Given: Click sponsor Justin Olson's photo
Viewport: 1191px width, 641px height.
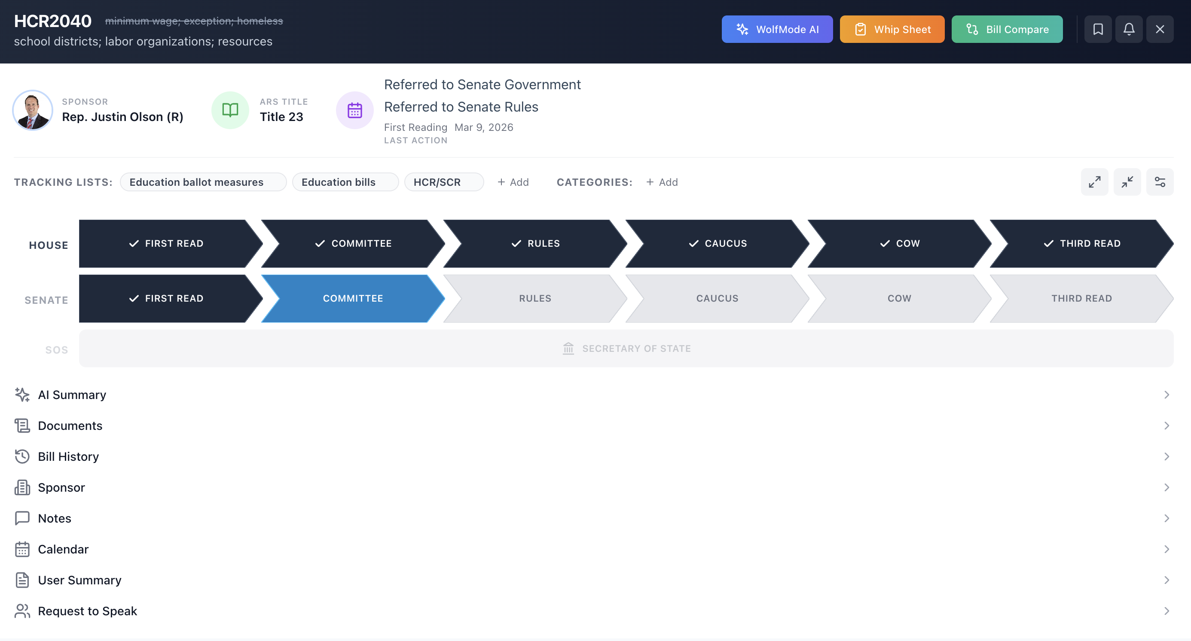Looking at the screenshot, I should (x=32, y=110).
